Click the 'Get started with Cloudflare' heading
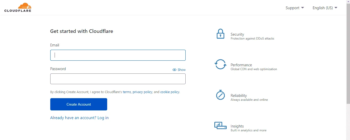Screen dimensions: 350x140 82,31
